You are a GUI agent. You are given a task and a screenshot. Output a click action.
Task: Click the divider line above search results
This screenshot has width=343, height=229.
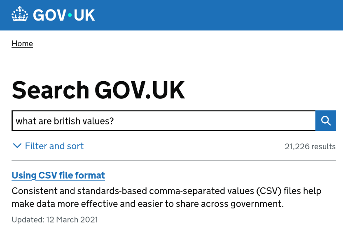(173, 160)
